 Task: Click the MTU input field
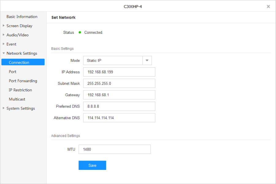(x=114, y=149)
